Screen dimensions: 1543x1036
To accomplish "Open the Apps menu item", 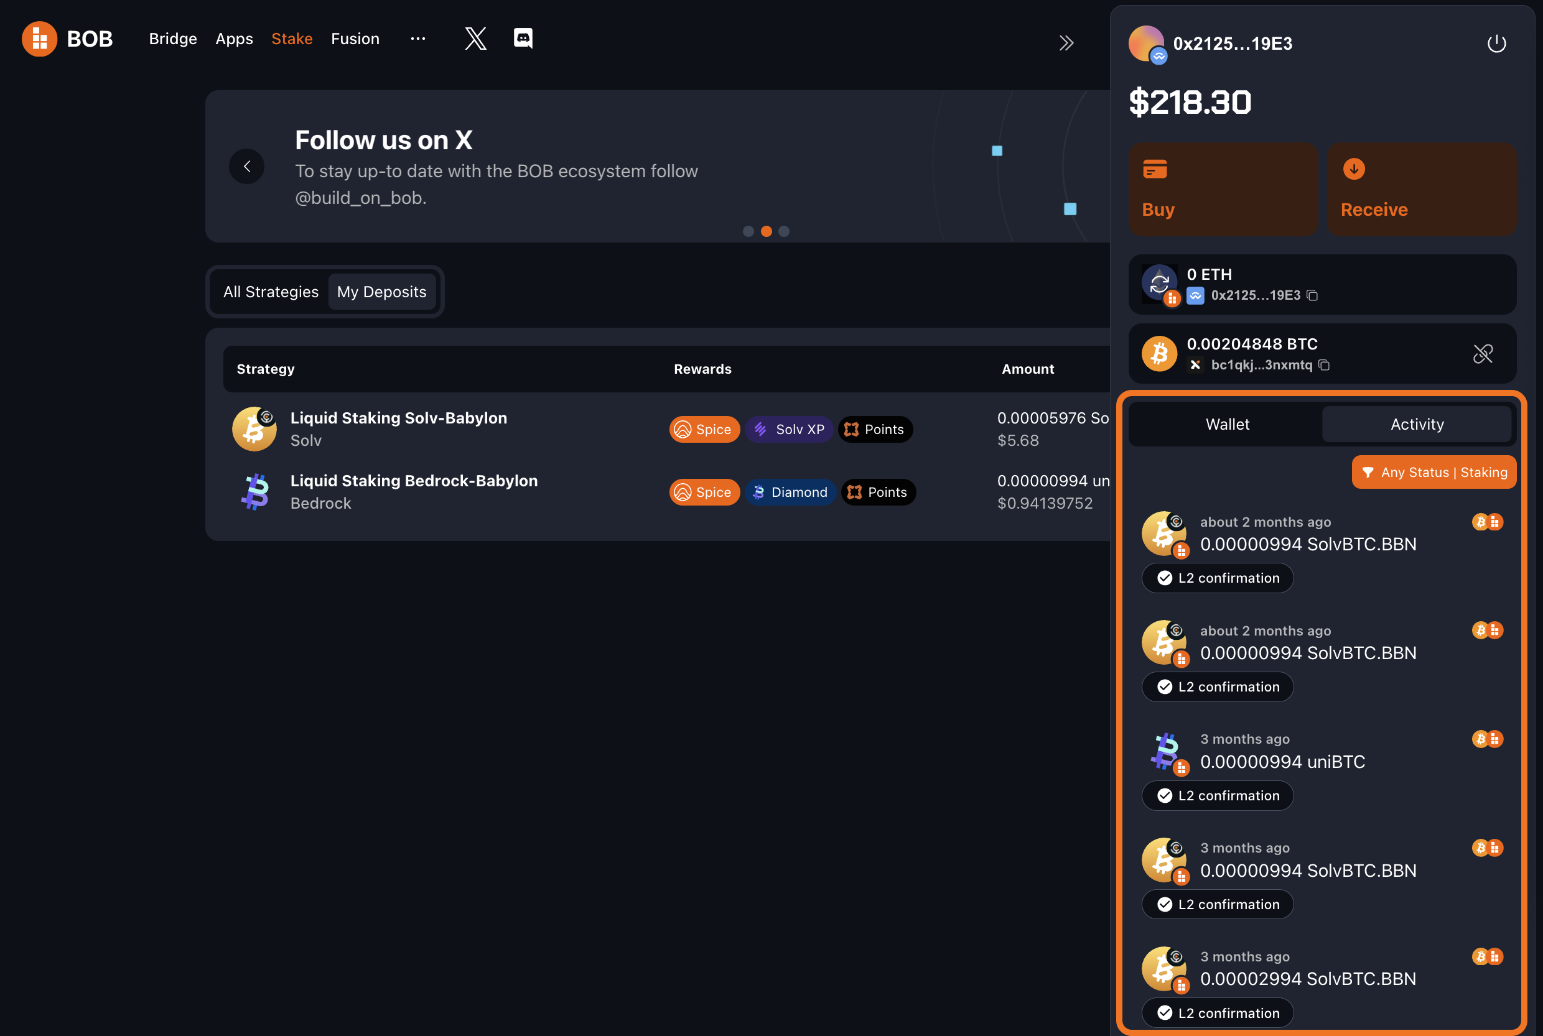I will [x=234, y=39].
